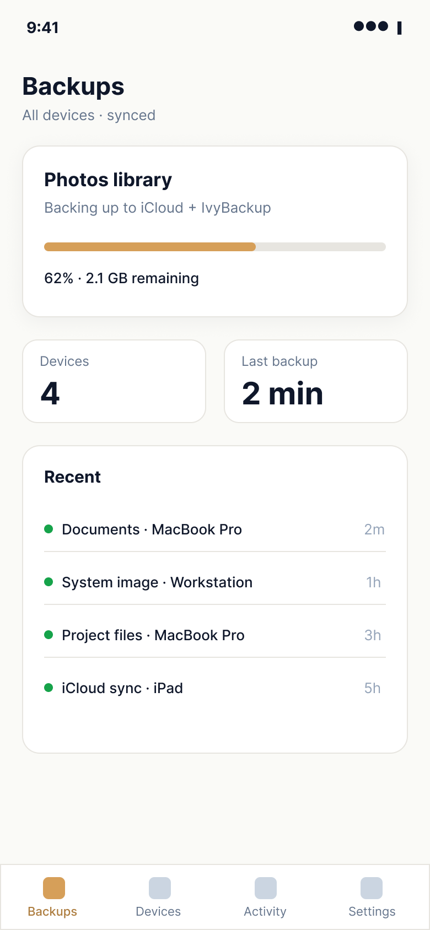Tap green status dot beside Documents

point(49,529)
